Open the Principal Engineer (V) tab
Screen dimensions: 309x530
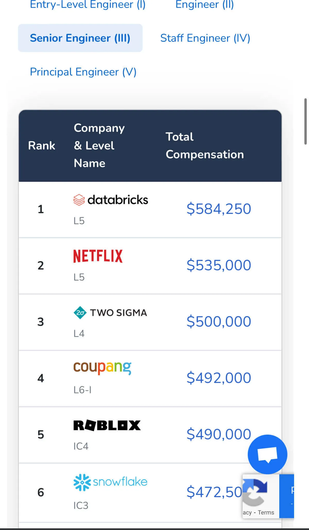[x=83, y=72]
